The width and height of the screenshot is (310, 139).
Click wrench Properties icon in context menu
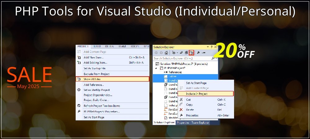point(181,115)
